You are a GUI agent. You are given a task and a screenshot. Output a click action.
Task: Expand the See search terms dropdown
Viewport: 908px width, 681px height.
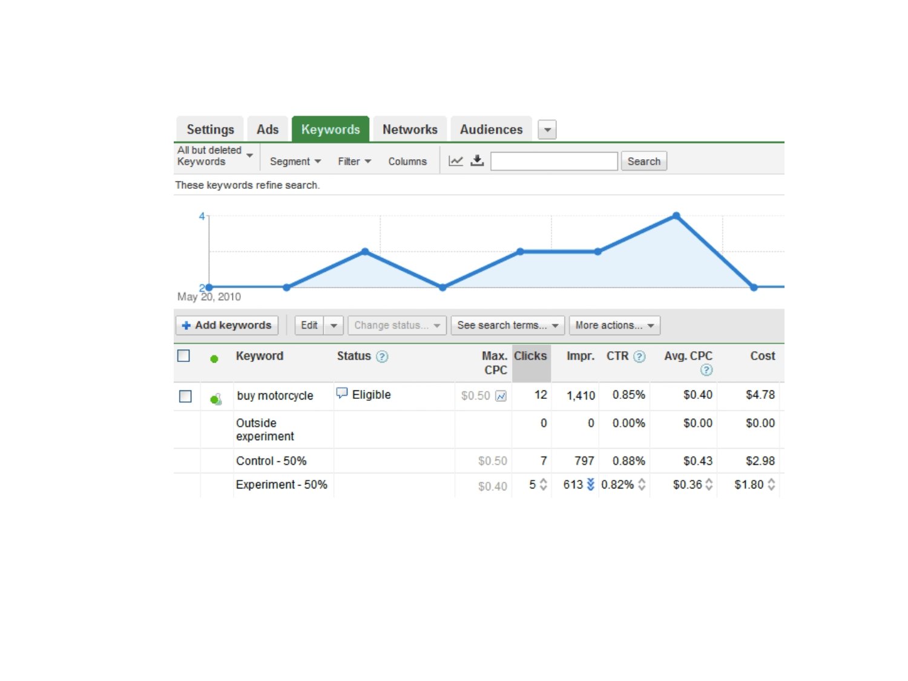(x=507, y=326)
